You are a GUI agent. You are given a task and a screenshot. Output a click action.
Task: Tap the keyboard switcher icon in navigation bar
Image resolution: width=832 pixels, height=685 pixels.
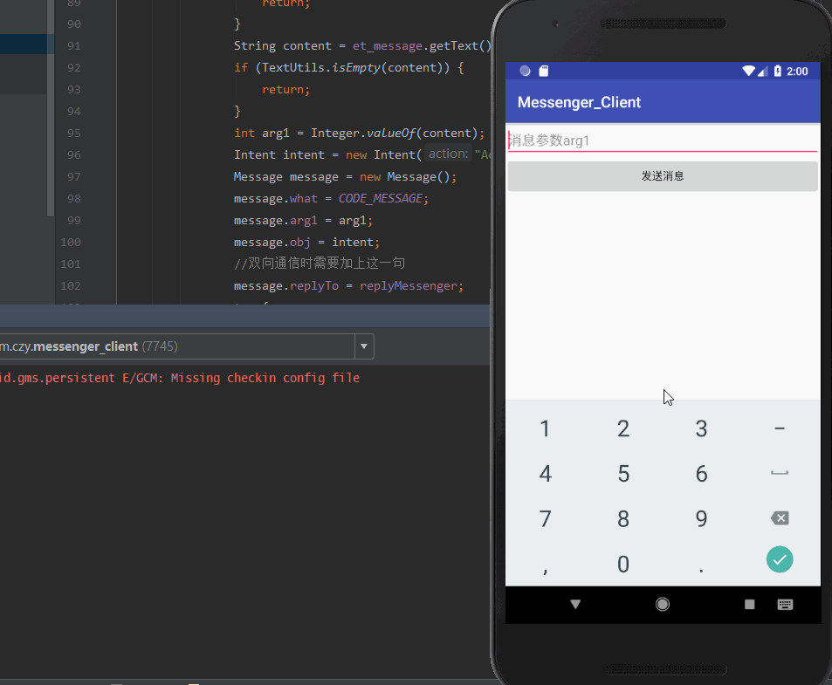pos(785,604)
